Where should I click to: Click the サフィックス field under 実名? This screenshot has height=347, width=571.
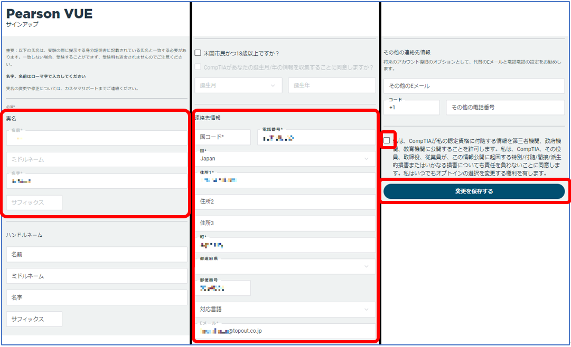(34, 203)
